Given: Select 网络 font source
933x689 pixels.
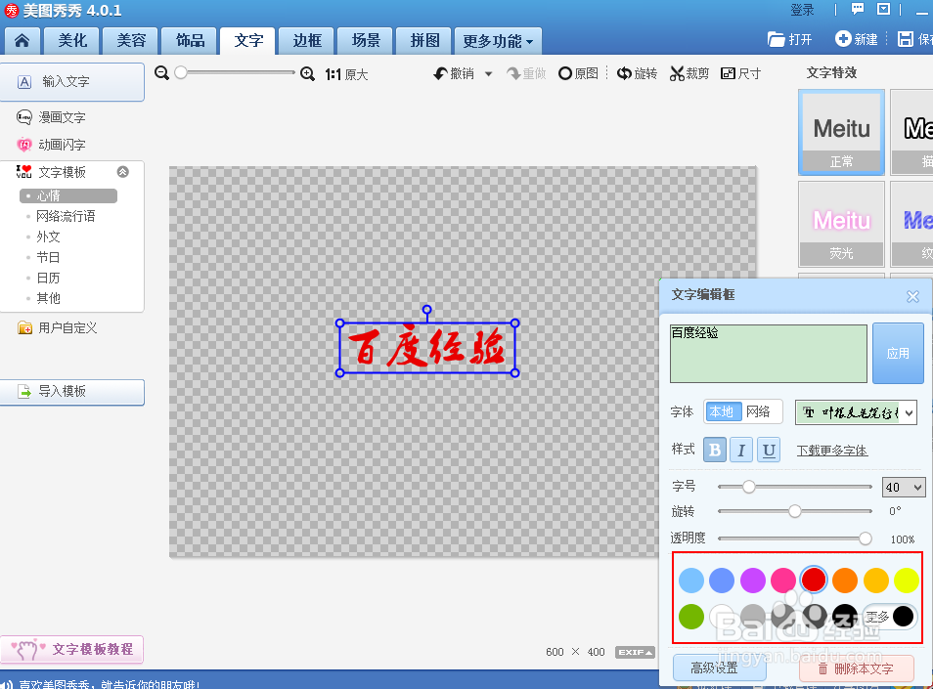Looking at the screenshot, I should (758, 411).
